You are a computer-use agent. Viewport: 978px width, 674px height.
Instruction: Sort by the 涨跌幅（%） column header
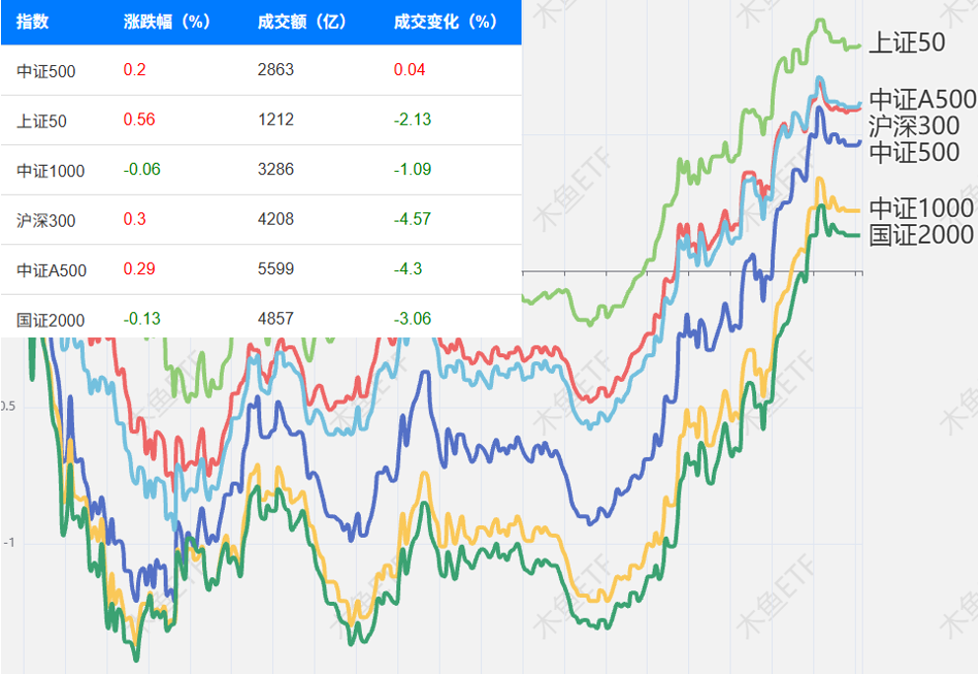[x=167, y=22]
